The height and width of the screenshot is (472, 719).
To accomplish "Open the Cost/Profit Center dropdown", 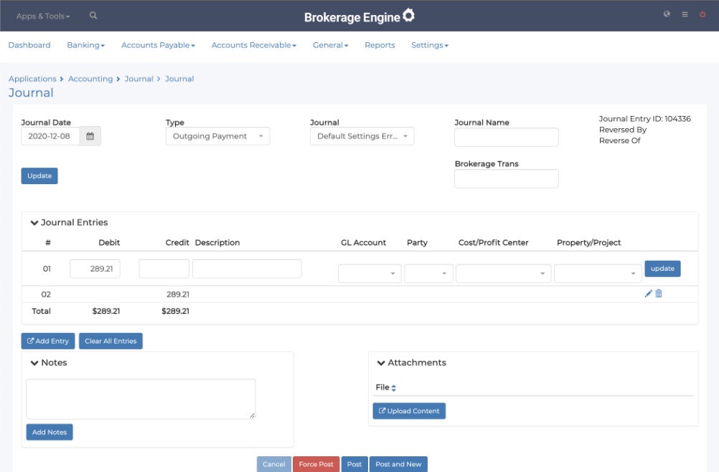I will (504, 274).
